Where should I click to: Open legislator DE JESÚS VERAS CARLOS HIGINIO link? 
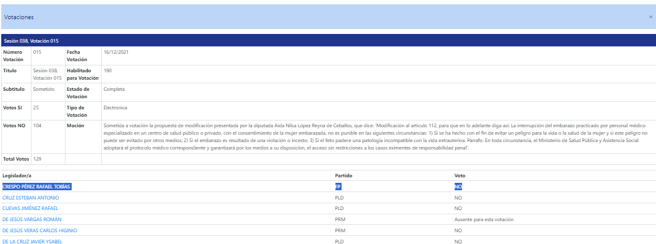[40, 230]
